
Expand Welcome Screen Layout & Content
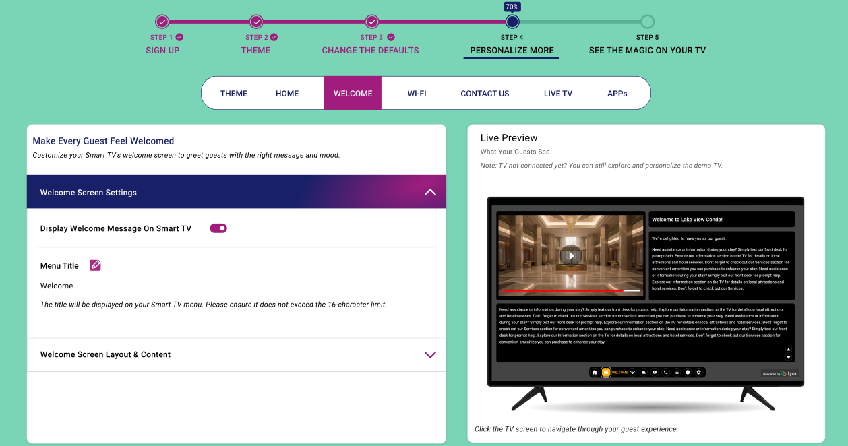pos(430,354)
